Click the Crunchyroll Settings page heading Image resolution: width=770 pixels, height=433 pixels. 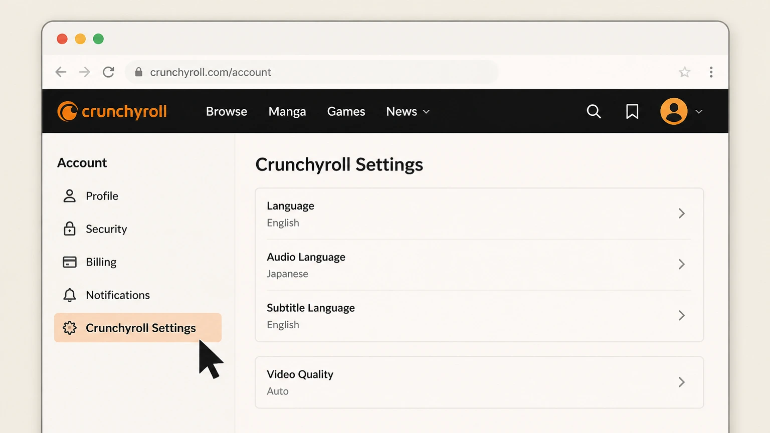339,164
